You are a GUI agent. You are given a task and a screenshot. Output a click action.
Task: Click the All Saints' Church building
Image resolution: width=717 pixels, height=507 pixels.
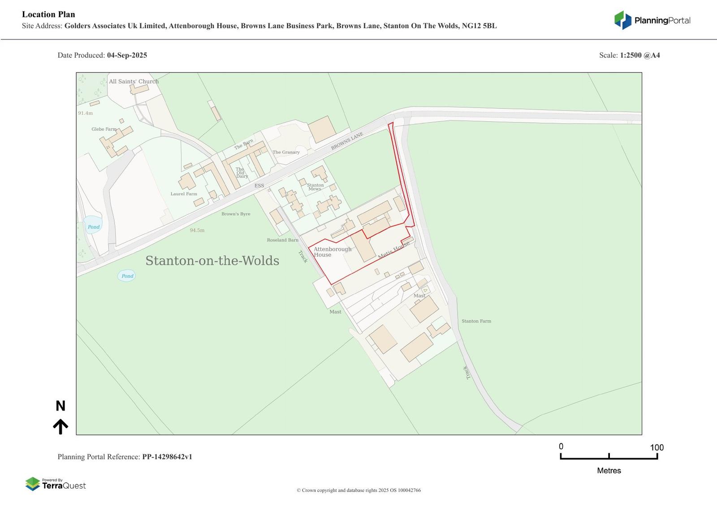(139, 89)
